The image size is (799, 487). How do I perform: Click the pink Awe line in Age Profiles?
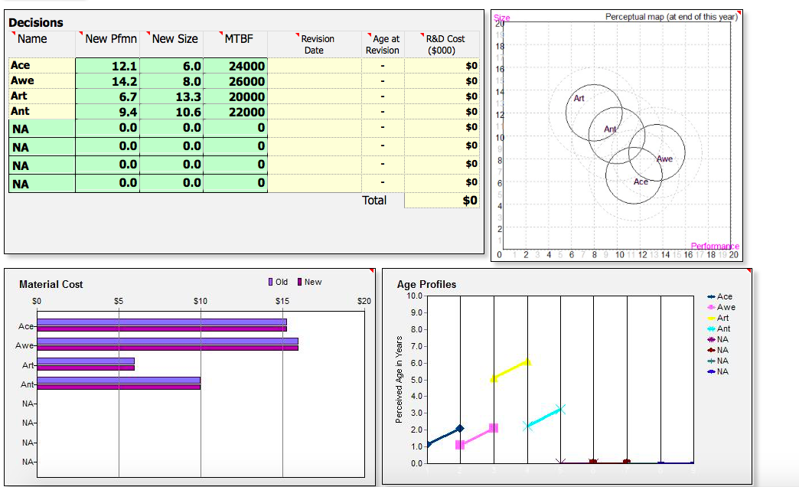477,436
